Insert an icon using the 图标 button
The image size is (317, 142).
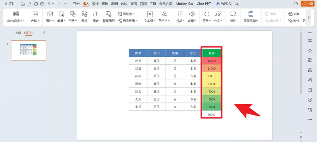coord(84,17)
